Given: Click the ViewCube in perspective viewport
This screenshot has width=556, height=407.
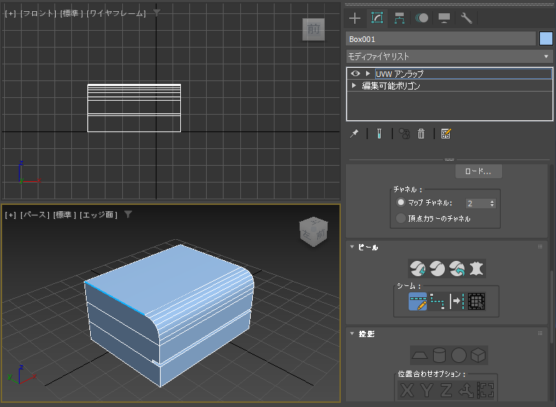Looking at the screenshot, I should tap(314, 231).
